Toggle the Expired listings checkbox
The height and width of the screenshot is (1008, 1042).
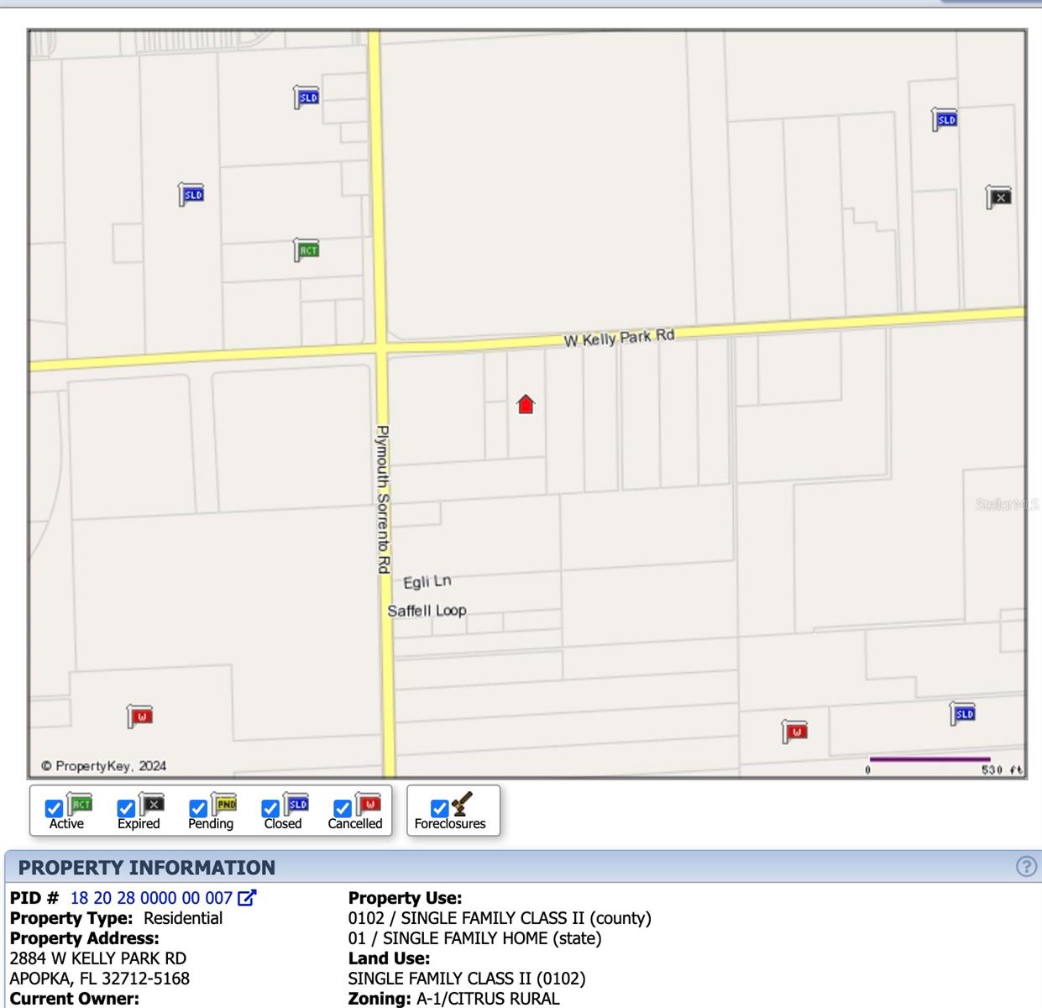tap(126, 808)
